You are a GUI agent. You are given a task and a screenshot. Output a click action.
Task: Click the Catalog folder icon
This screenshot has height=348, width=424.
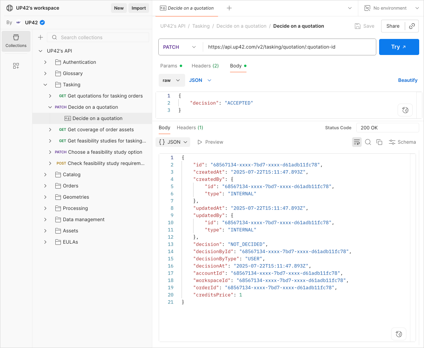click(x=58, y=175)
